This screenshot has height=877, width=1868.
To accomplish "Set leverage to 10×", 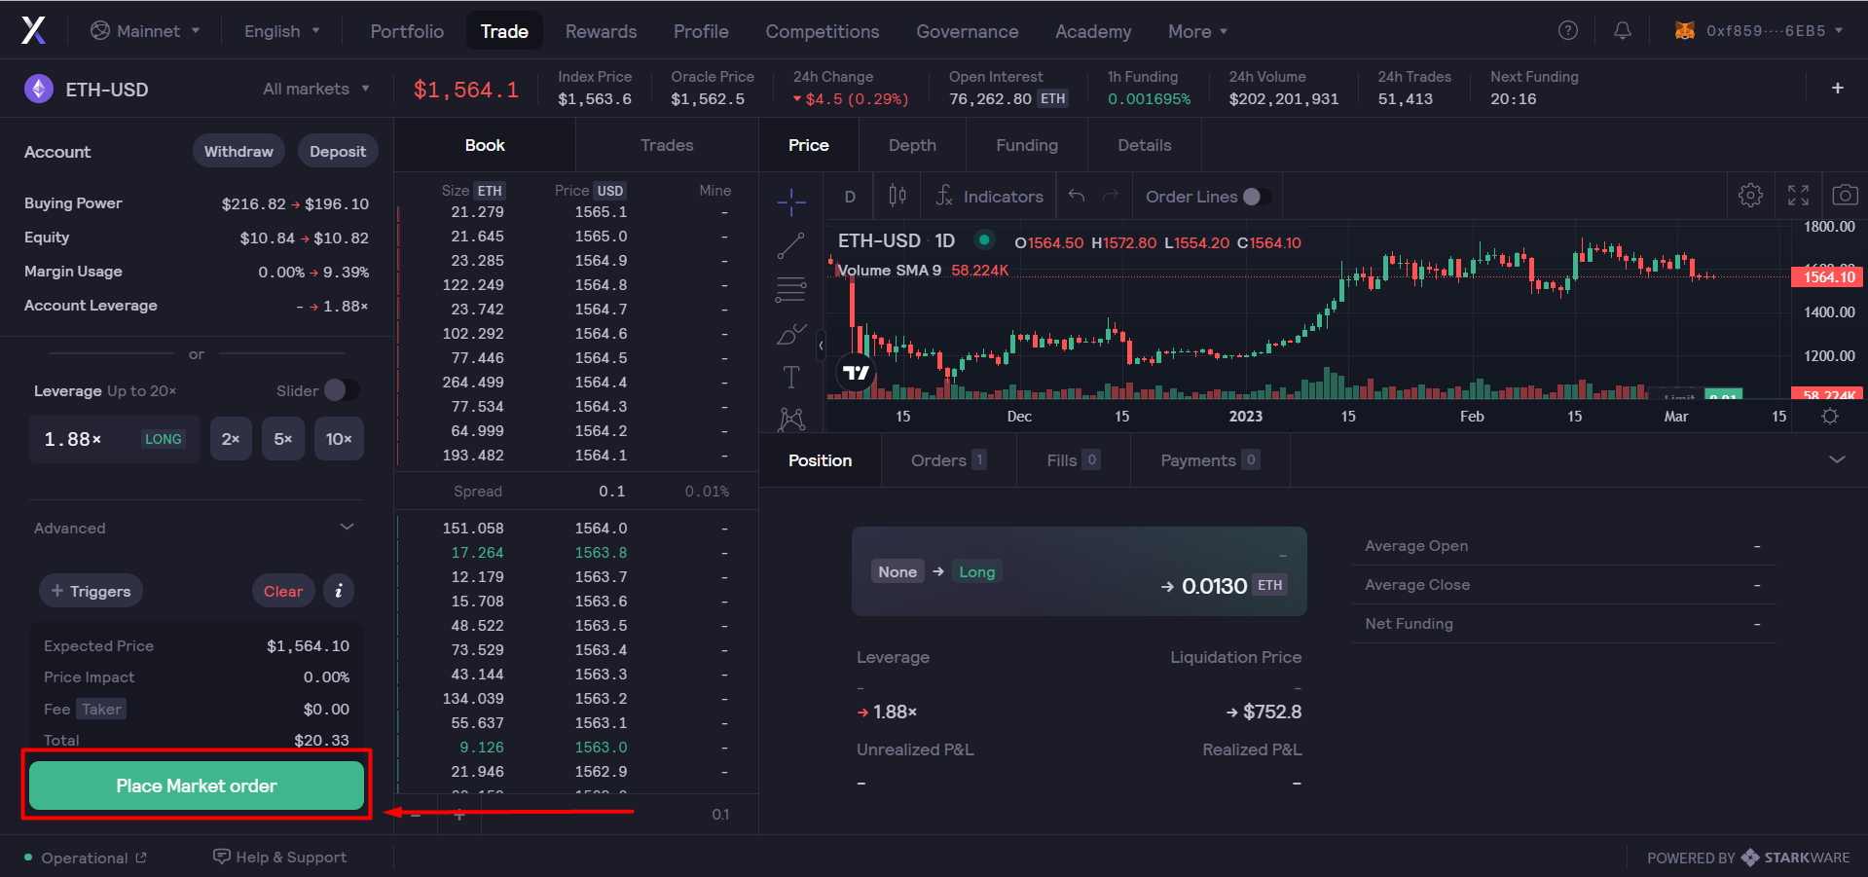I will pos(339,439).
